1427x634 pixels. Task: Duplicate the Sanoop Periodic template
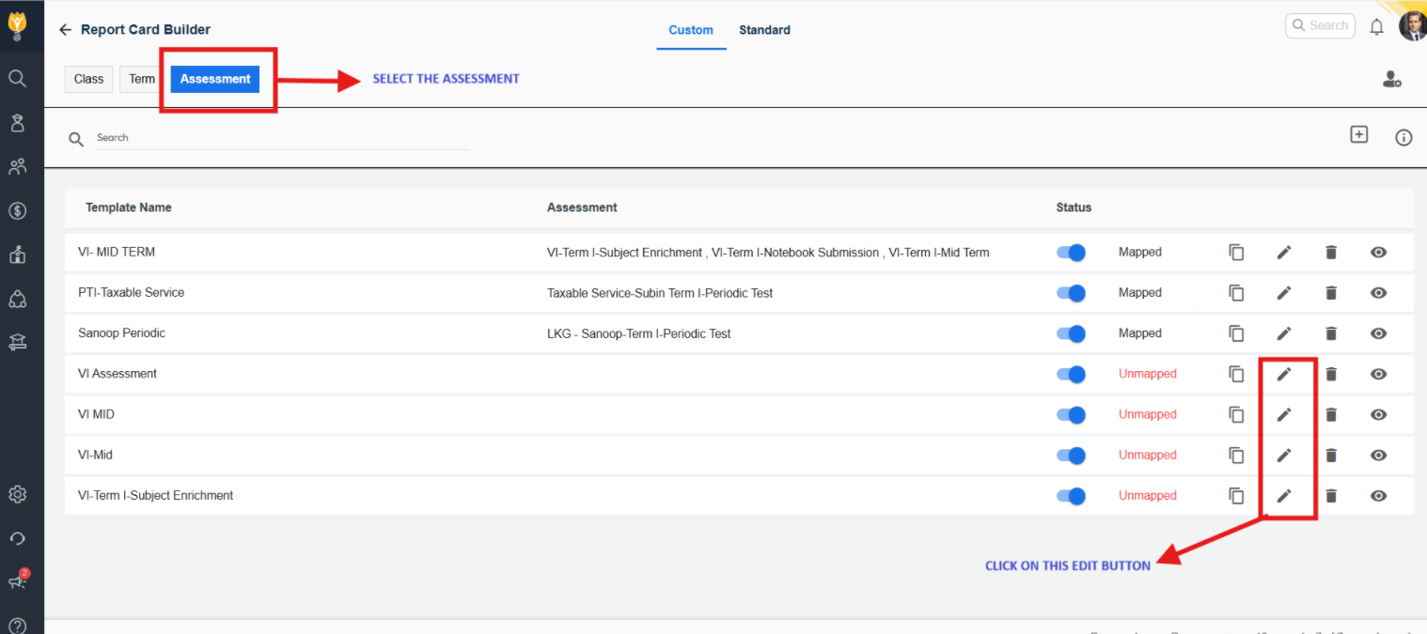click(1237, 333)
